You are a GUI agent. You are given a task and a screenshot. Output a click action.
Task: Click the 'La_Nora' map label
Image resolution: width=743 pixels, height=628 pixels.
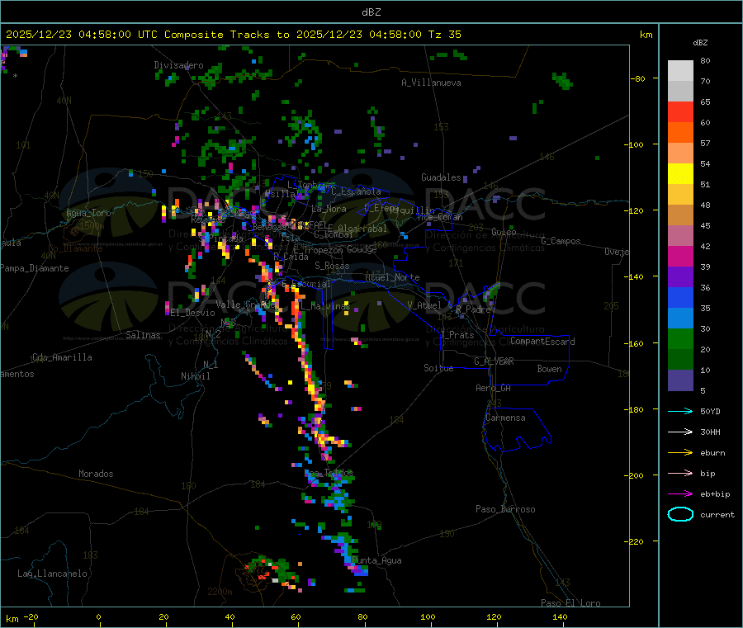click(329, 209)
